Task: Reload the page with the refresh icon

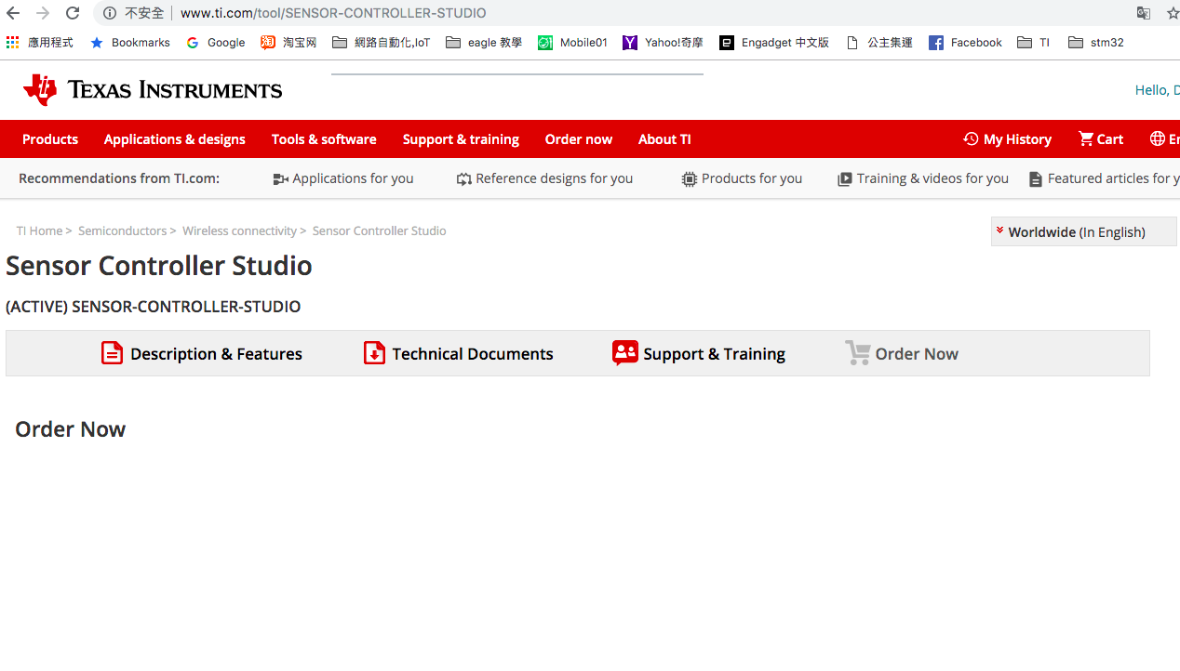Action: point(73,13)
